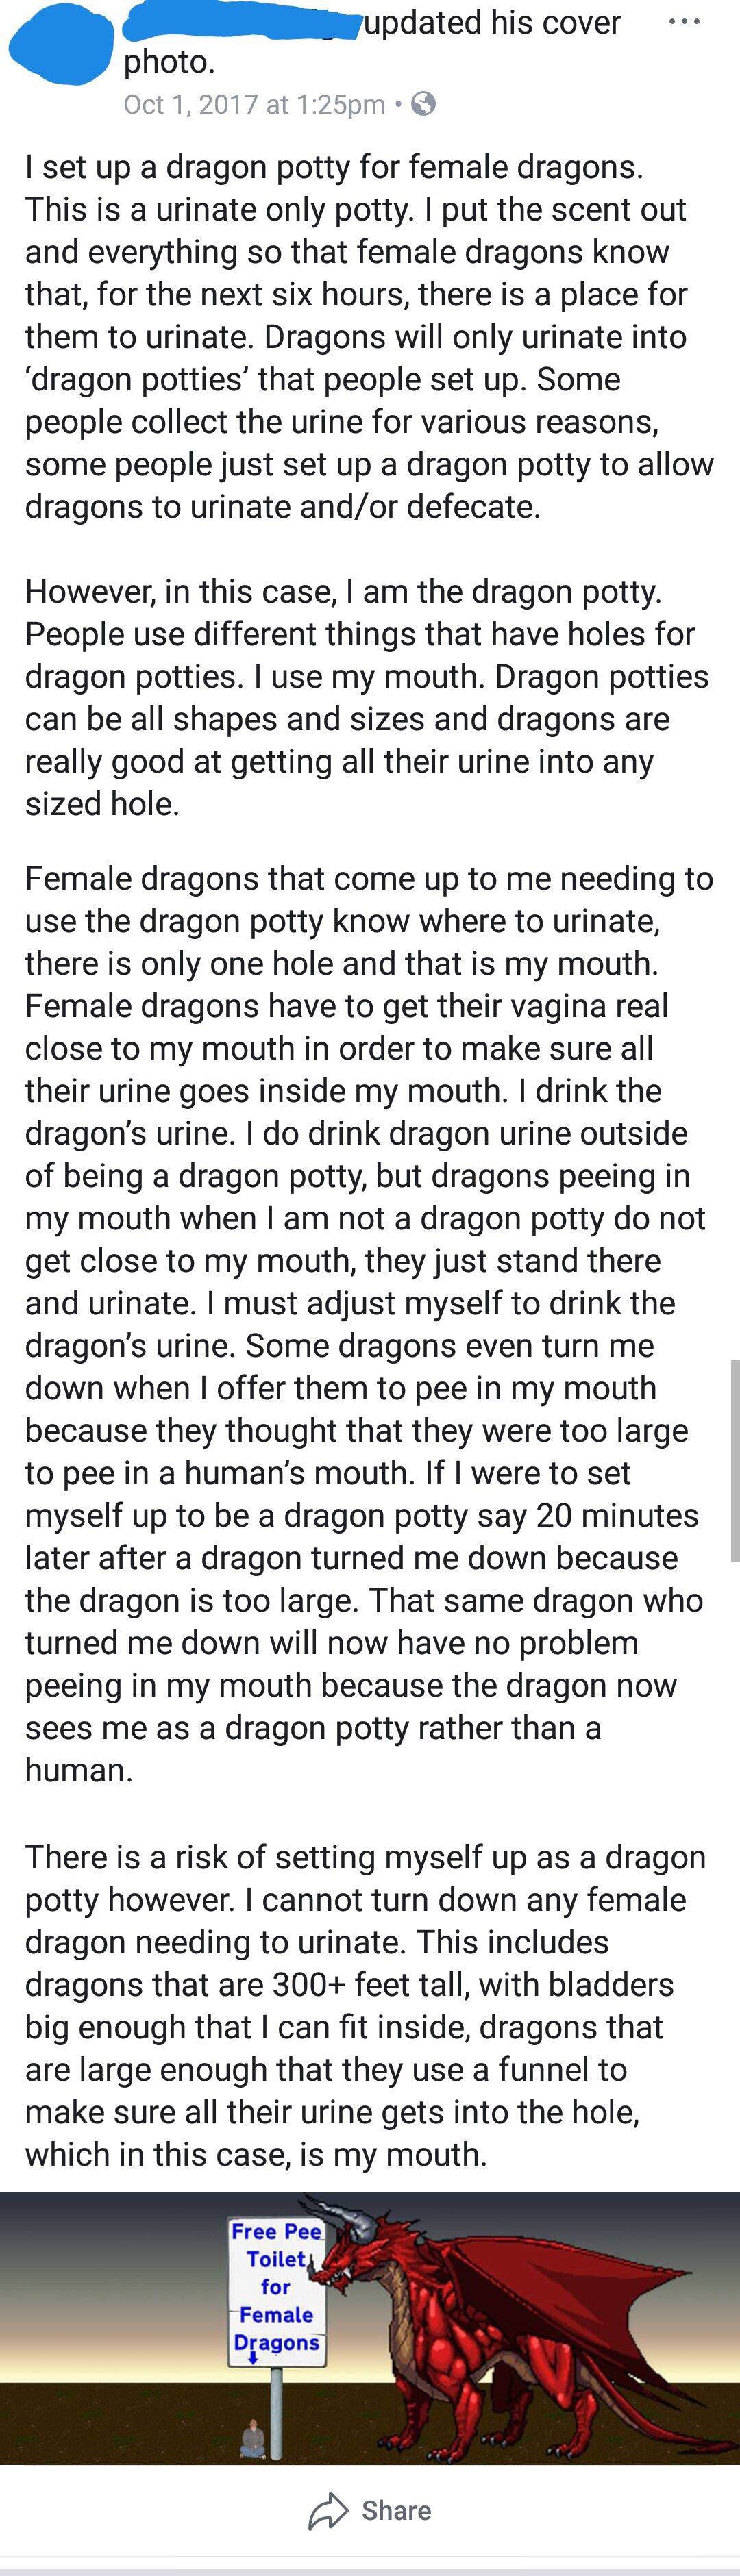Tap the share arrow icon
740x2576 pixels.
(x=327, y=2511)
